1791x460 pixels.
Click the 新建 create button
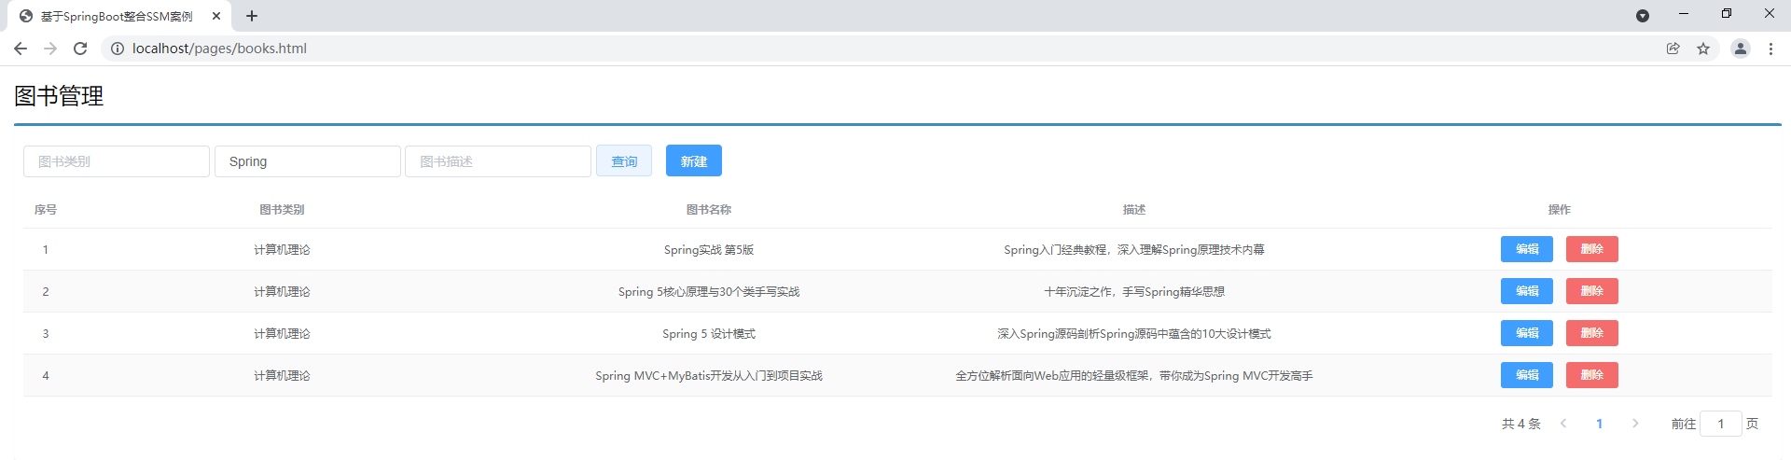point(693,161)
